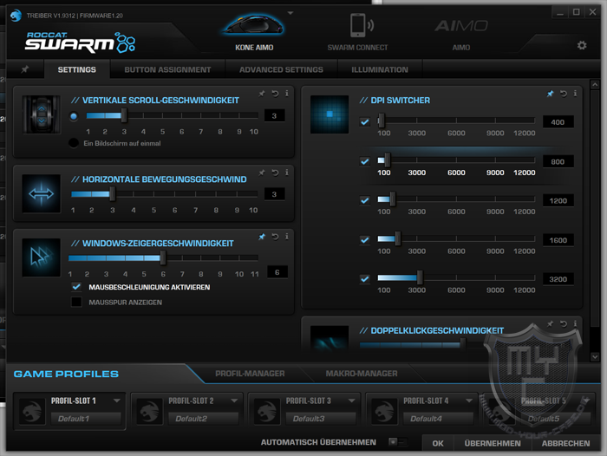
Task: Select the Settings tab
Action: coord(76,69)
